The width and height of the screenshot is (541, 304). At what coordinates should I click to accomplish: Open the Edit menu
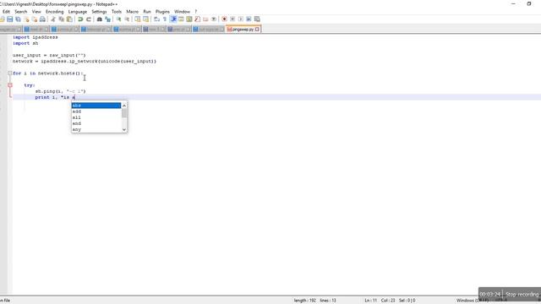point(6,12)
